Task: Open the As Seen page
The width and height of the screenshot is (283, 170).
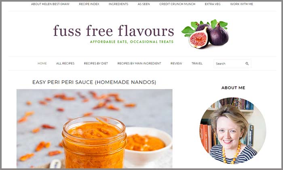Action: click(144, 4)
